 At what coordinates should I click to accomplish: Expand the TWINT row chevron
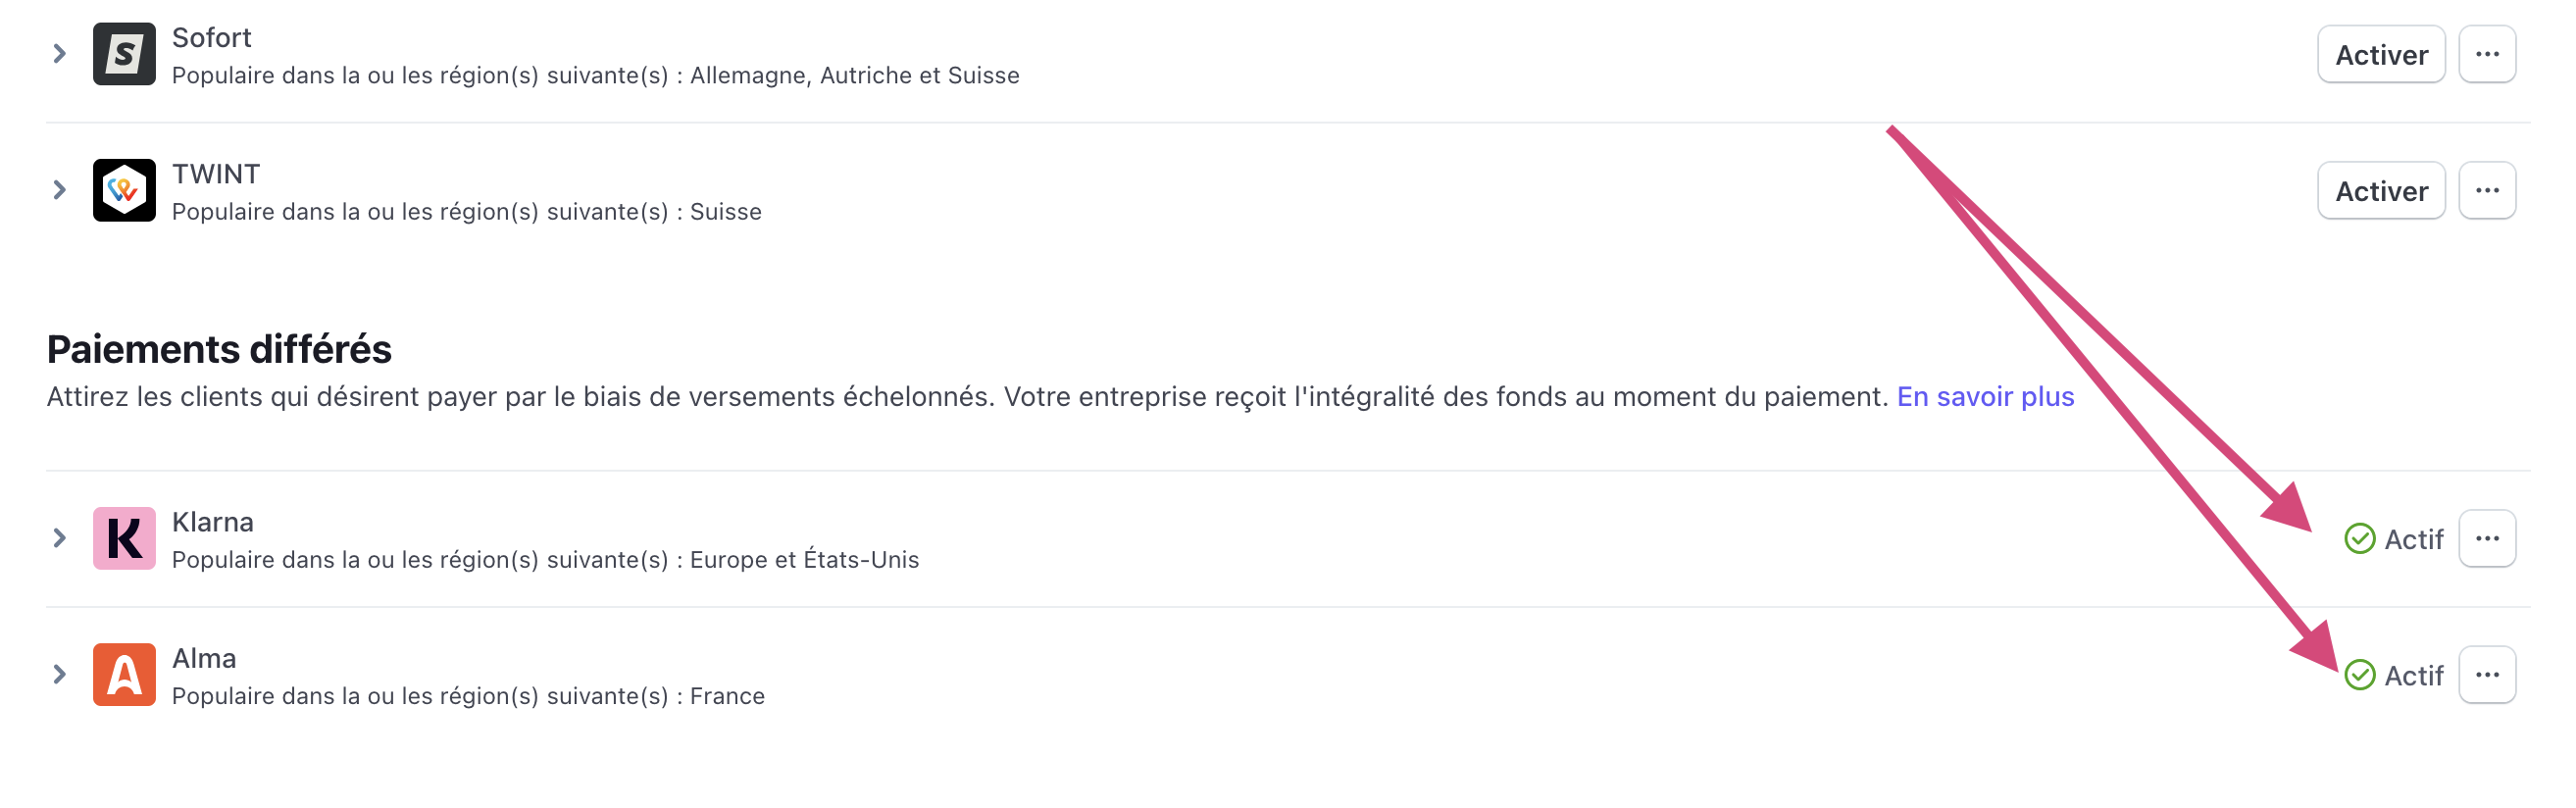pyautogui.click(x=59, y=190)
